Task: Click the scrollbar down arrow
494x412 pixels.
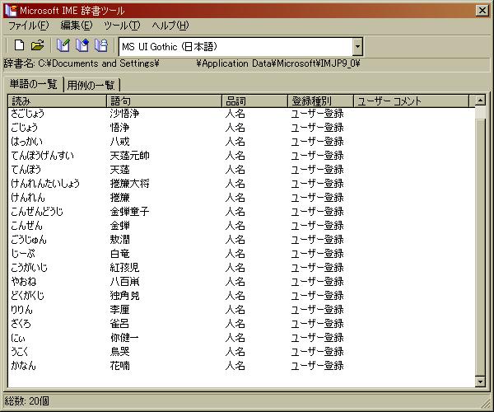Action: pos(480,382)
